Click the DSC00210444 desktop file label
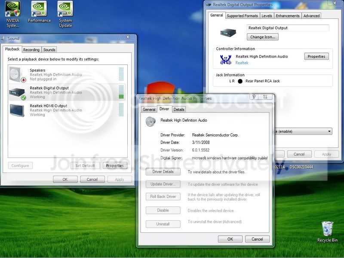The height and width of the screenshot is (258, 344). click(x=301, y=167)
